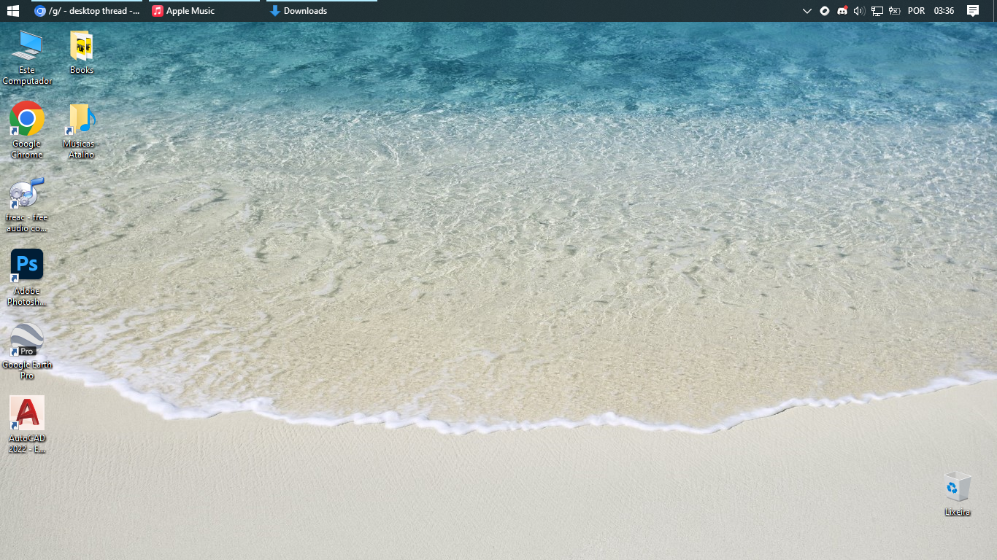Viewport: 997px width, 560px height.
Task: Click the battery power tray icon
Action: [894, 11]
